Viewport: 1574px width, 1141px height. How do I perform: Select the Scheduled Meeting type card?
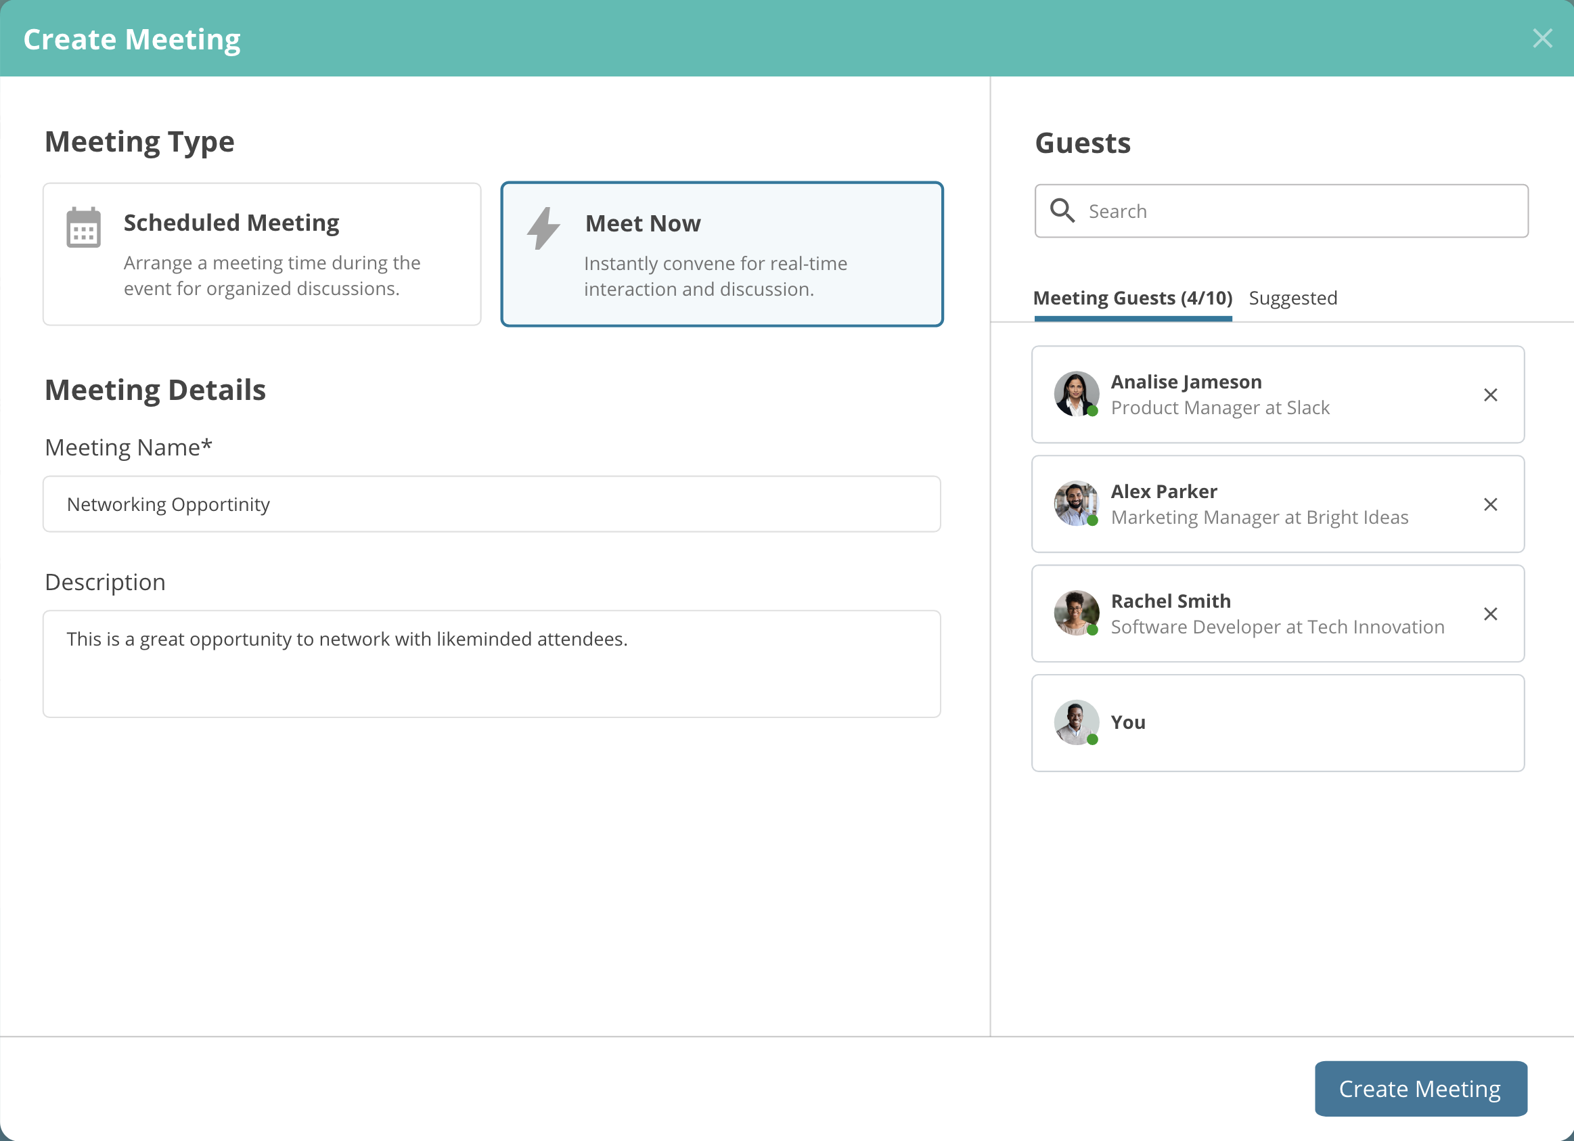click(262, 254)
